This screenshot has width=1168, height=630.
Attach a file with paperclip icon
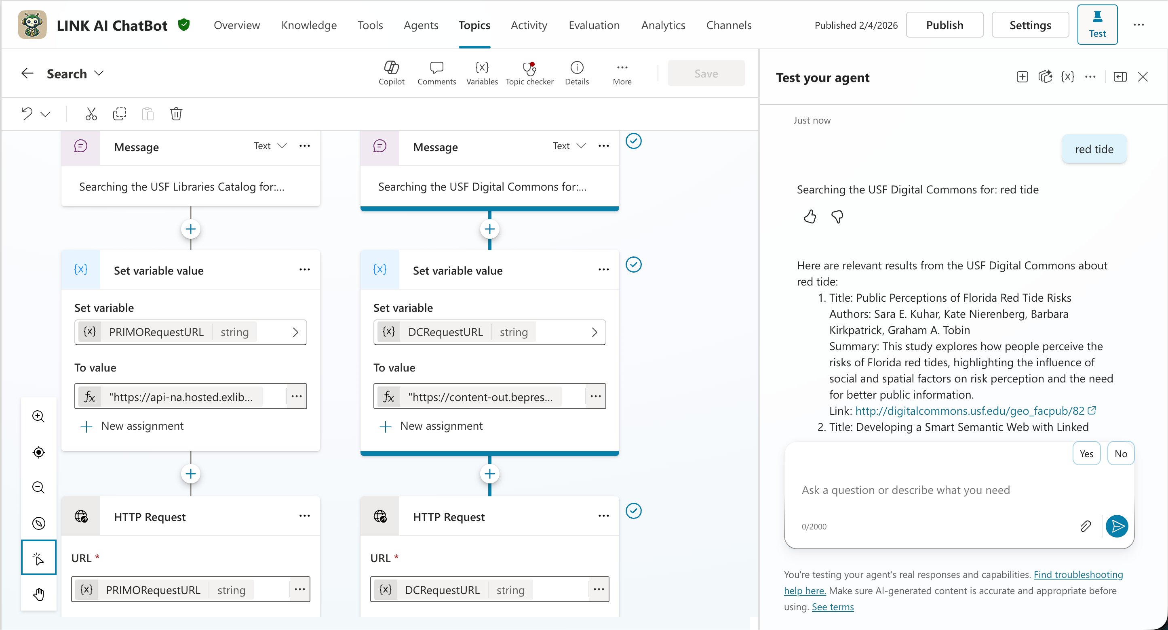tap(1086, 526)
